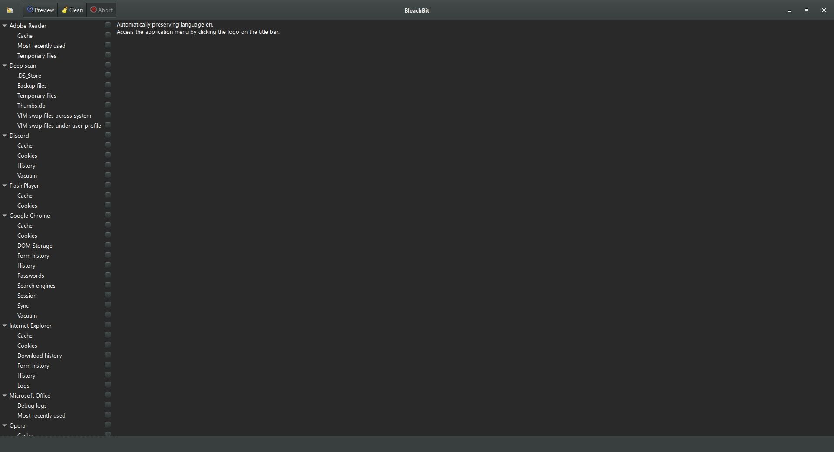Collapse the Google Chrome section arrow
834x452 pixels.
point(5,216)
